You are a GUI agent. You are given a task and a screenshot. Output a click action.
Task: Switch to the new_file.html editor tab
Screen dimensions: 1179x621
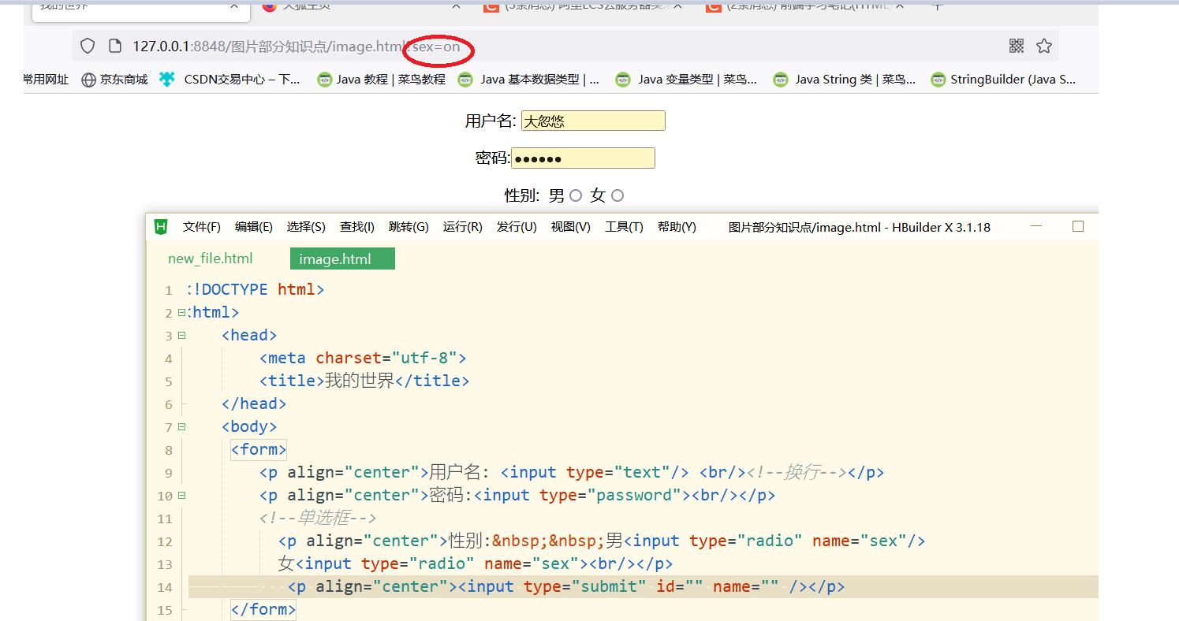point(211,258)
